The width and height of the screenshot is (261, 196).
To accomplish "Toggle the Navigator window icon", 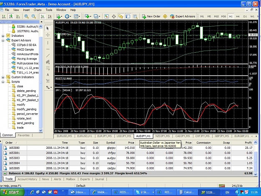I will 121,16.
